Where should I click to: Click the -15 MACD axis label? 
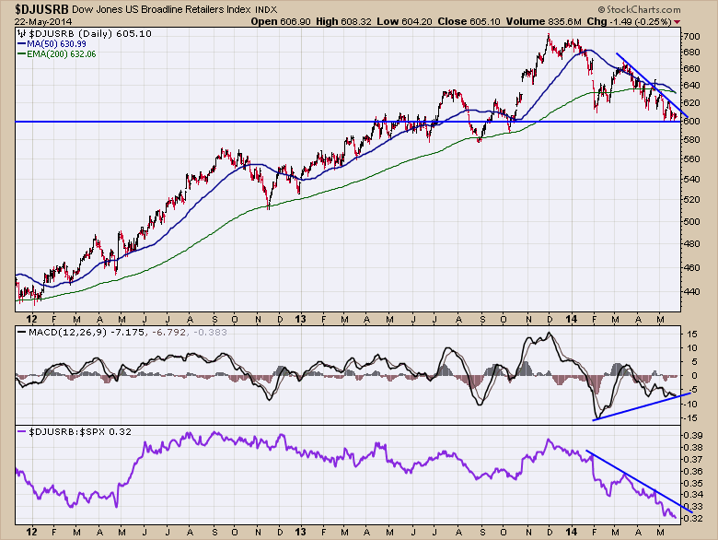click(691, 418)
